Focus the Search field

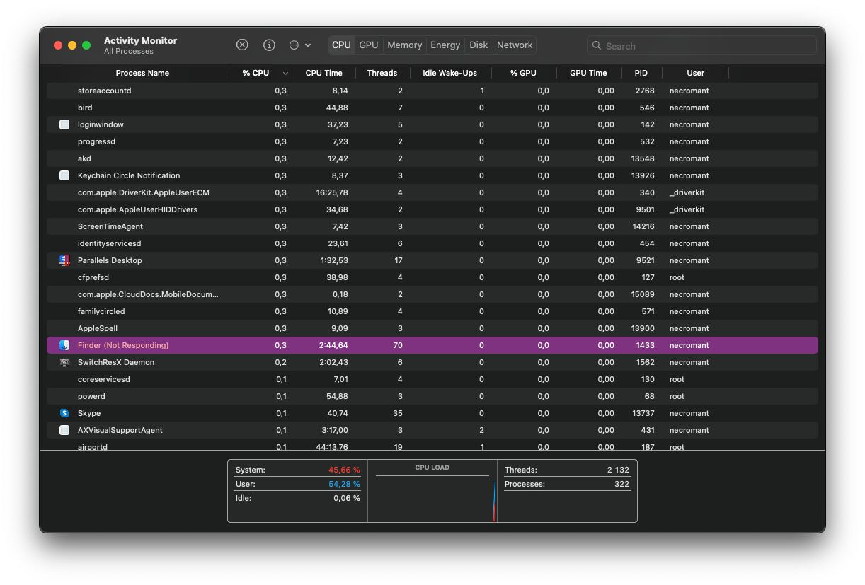point(701,45)
